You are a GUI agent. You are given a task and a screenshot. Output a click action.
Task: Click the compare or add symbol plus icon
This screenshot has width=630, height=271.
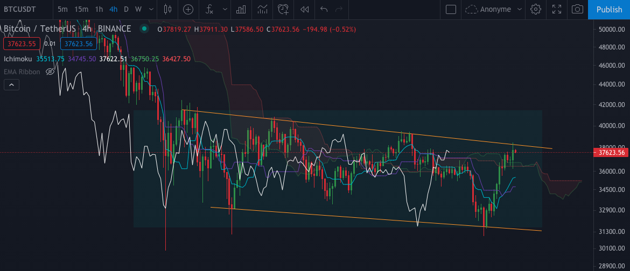coord(188,9)
